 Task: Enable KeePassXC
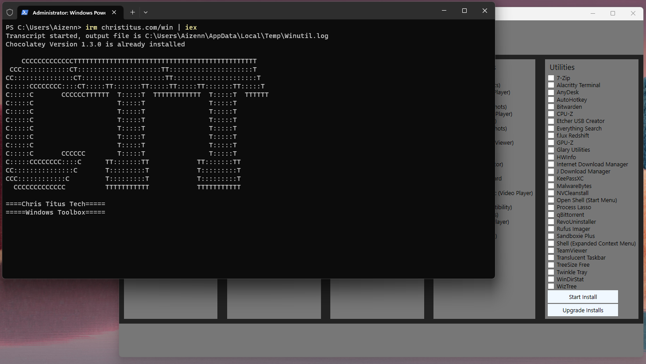551,178
